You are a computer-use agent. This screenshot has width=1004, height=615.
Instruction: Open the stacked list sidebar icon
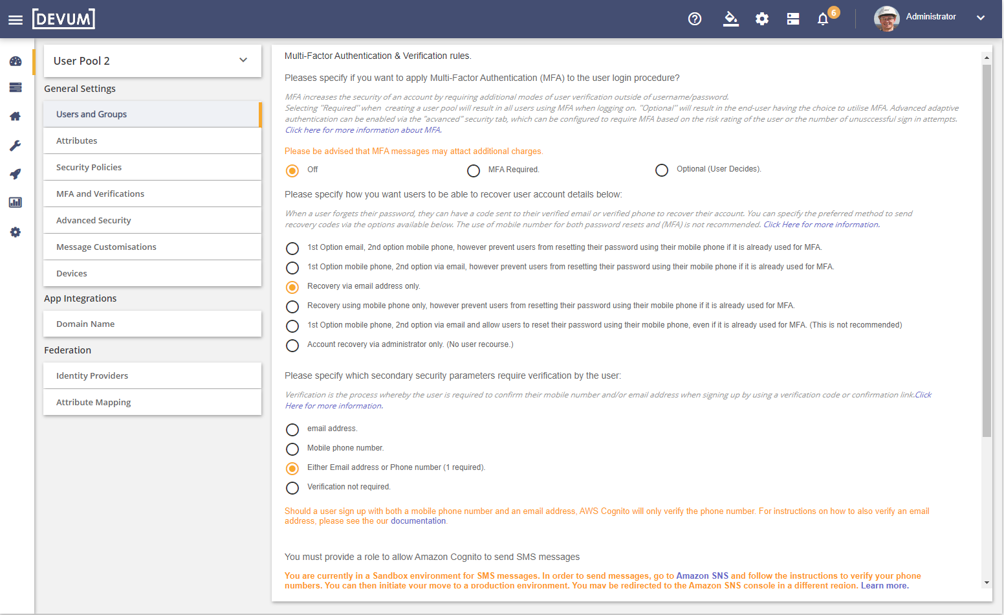click(16, 87)
